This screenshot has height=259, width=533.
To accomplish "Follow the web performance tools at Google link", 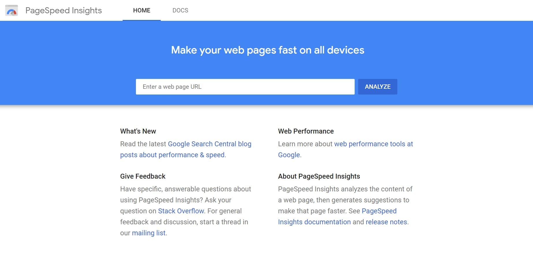I will coord(373,144).
